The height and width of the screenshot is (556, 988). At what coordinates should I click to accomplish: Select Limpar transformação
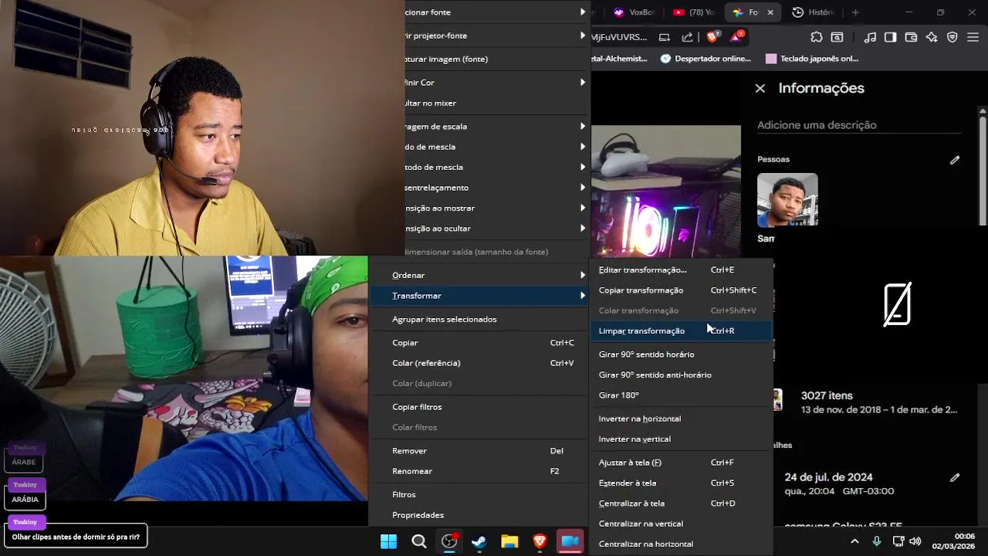(680, 331)
